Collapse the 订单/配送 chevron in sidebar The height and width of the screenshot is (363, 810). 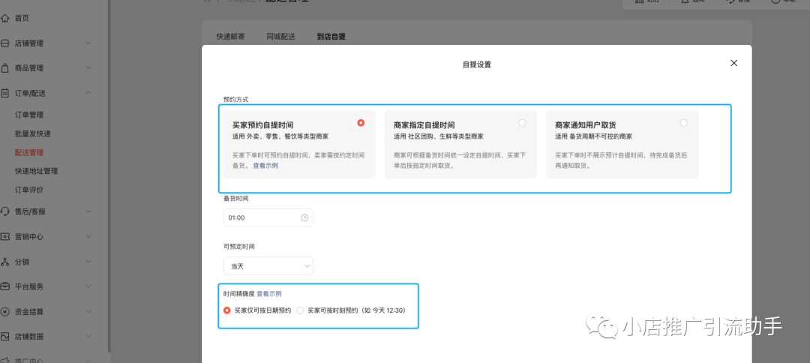point(88,93)
